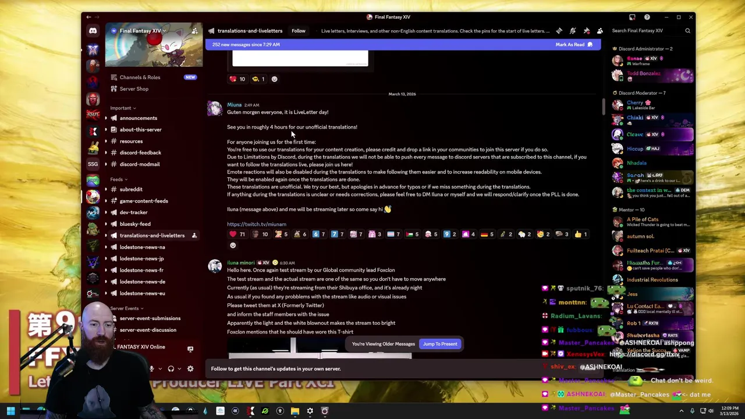745x419 pixels.
Task: Deafen using the headphones icon
Action: pos(171,368)
